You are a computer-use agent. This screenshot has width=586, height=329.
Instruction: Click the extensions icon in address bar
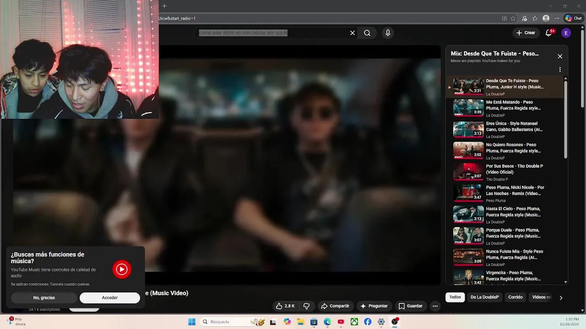pyautogui.click(x=504, y=18)
